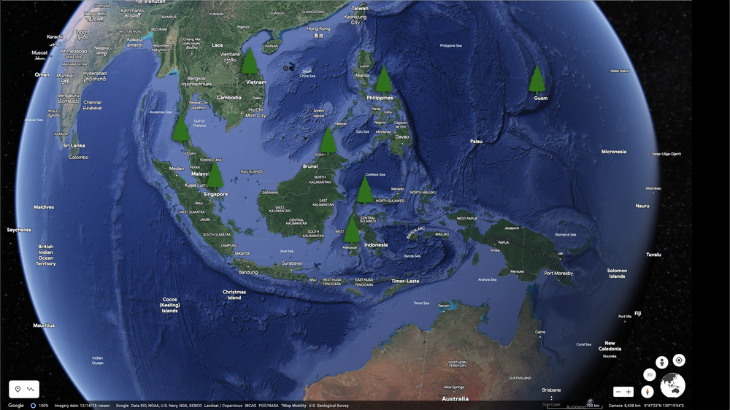Zoom in with the plus button

click(629, 392)
